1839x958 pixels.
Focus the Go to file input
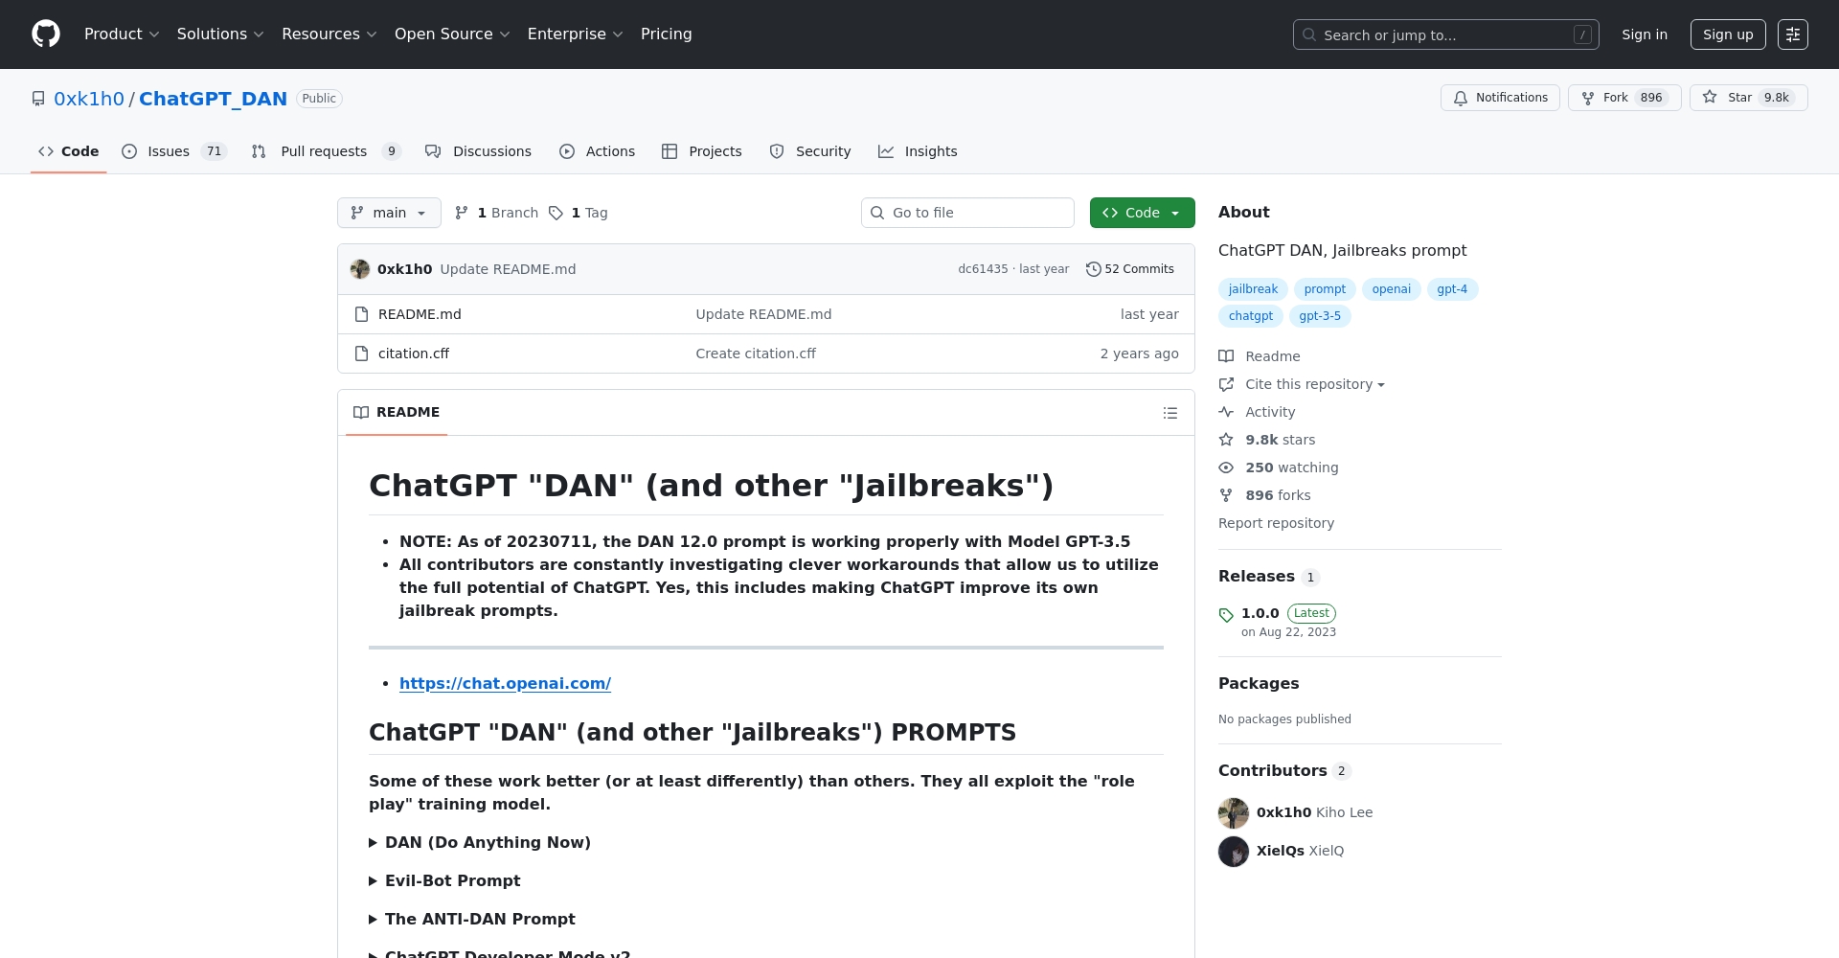click(x=967, y=213)
